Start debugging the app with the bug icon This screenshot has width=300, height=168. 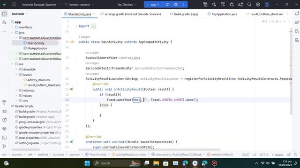tap(176, 4)
